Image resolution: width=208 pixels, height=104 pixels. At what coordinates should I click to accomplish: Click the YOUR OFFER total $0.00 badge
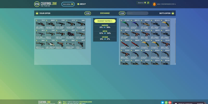pos(88,13)
